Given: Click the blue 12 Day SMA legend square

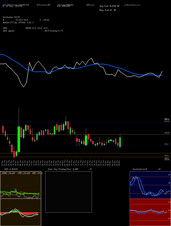Looking at the screenshot, I should [3, 5].
